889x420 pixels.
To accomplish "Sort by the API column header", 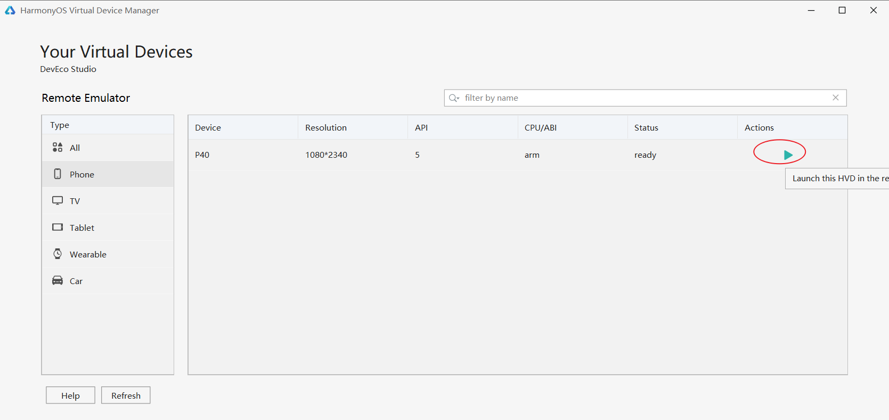I will (463, 127).
